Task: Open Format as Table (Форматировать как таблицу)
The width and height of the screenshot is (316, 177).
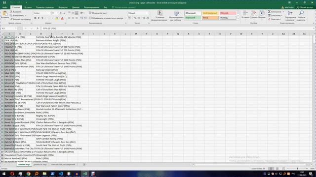Action: tap(176, 16)
